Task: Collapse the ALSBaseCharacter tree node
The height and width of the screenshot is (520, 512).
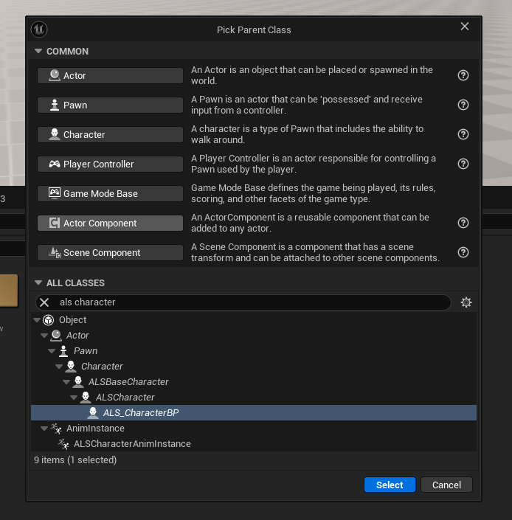Action: [66, 382]
